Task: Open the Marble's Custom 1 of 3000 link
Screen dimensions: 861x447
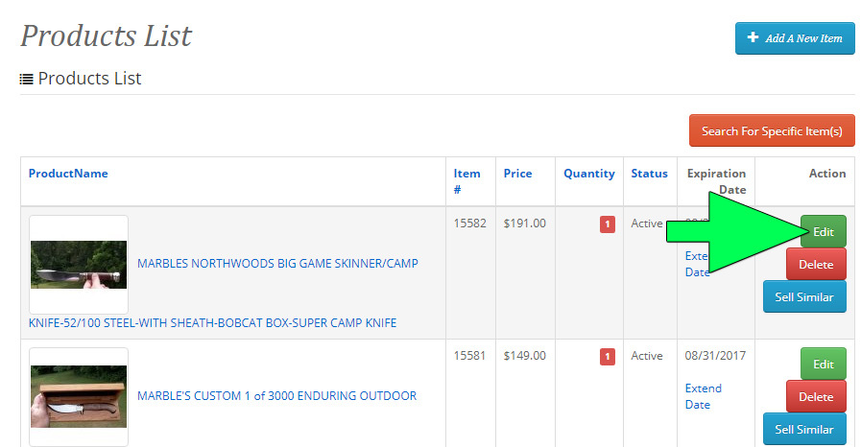Action: click(276, 395)
